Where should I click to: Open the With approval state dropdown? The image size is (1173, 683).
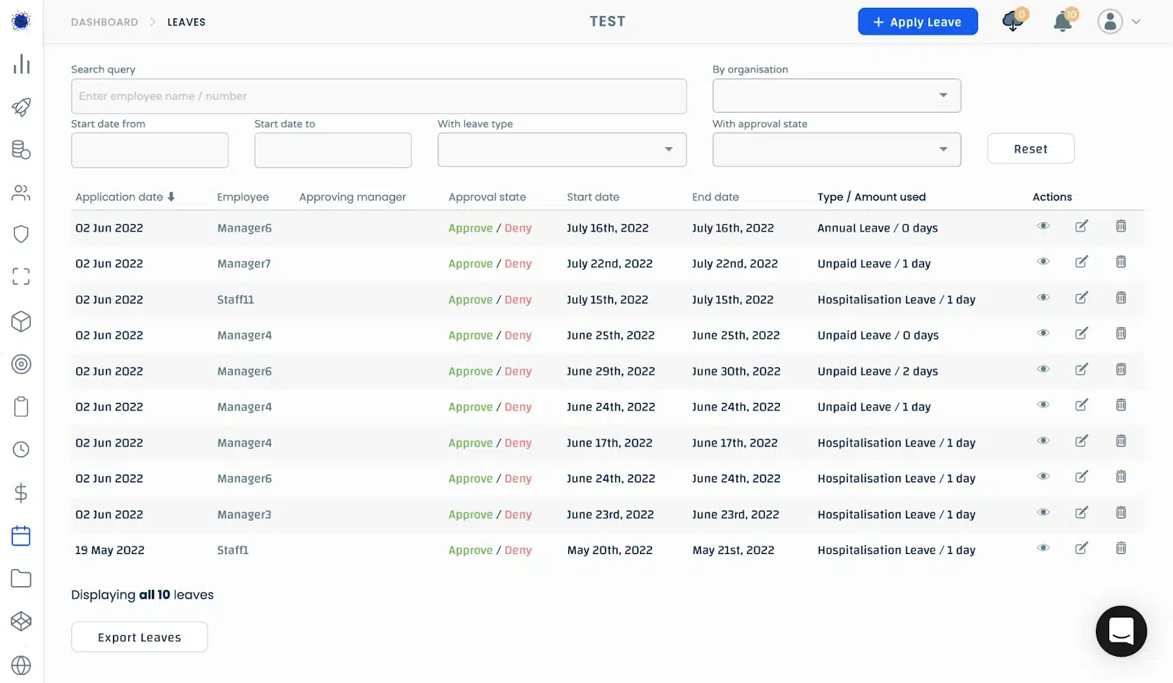pyautogui.click(x=836, y=149)
